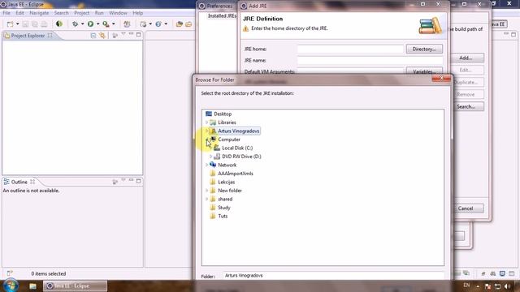Image resolution: width=520 pixels, height=292 pixels.
Task: Expand the DVD RW Drive (D:) node arrow
Action: click(210, 157)
